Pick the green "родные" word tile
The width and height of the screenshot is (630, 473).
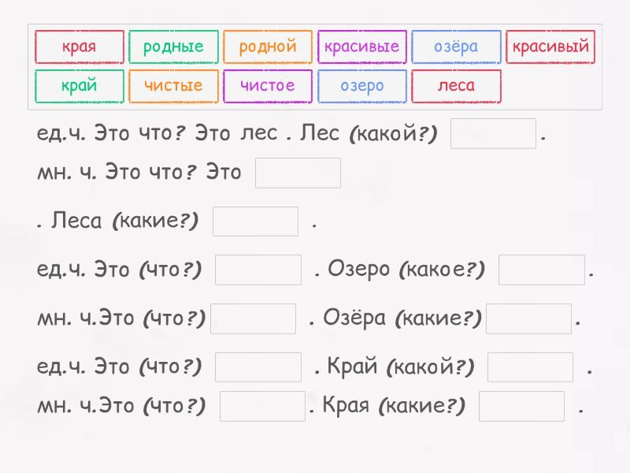point(173,47)
